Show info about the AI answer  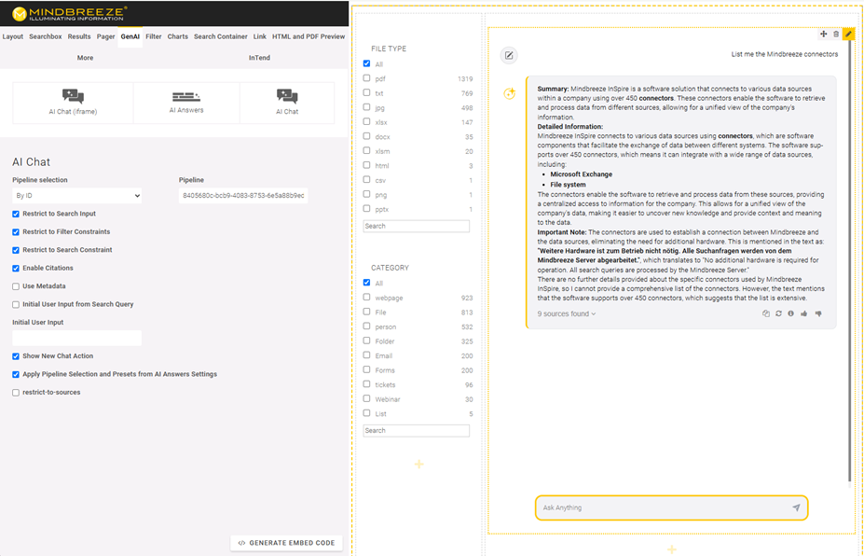click(790, 313)
